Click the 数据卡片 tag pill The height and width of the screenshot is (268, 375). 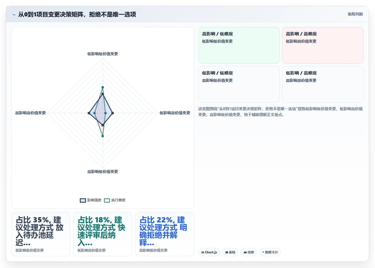(270, 252)
